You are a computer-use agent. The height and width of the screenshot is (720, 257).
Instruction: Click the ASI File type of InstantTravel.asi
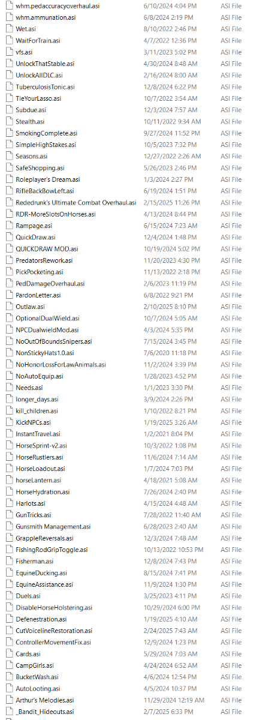point(231,434)
